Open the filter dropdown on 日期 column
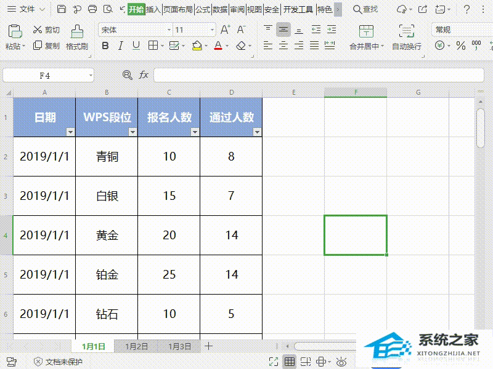Viewport: 493px width, 369px height. pos(70,131)
